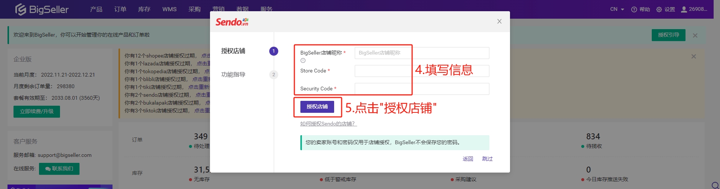The width and height of the screenshot is (720, 189).
Task: Expand the CN language dropdown
Action: [x=617, y=9]
